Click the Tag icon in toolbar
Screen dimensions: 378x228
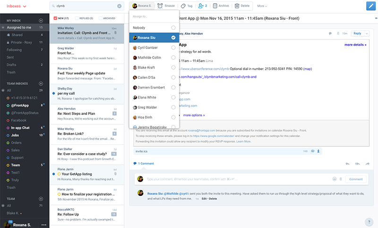point(183,6)
